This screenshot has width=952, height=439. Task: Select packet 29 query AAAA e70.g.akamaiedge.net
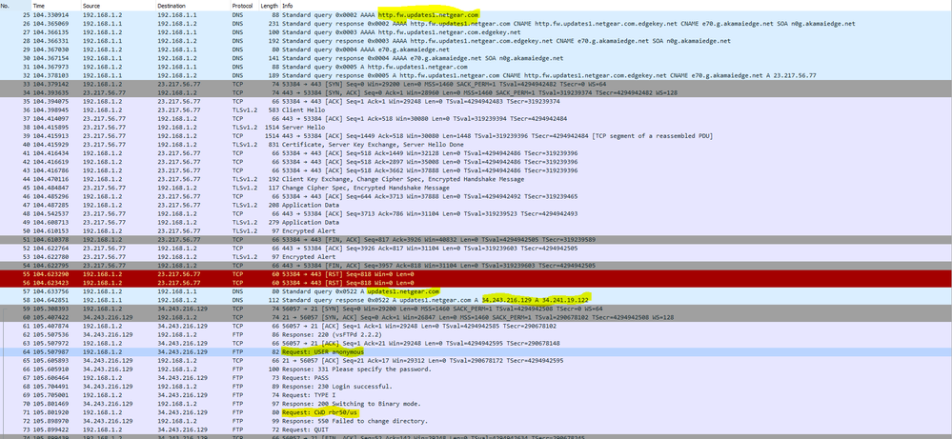click(x=476, y=50)
